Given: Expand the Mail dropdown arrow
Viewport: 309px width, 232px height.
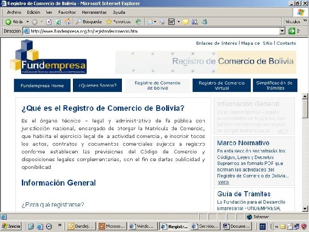Looking at the screenshot, I should 155,22.
